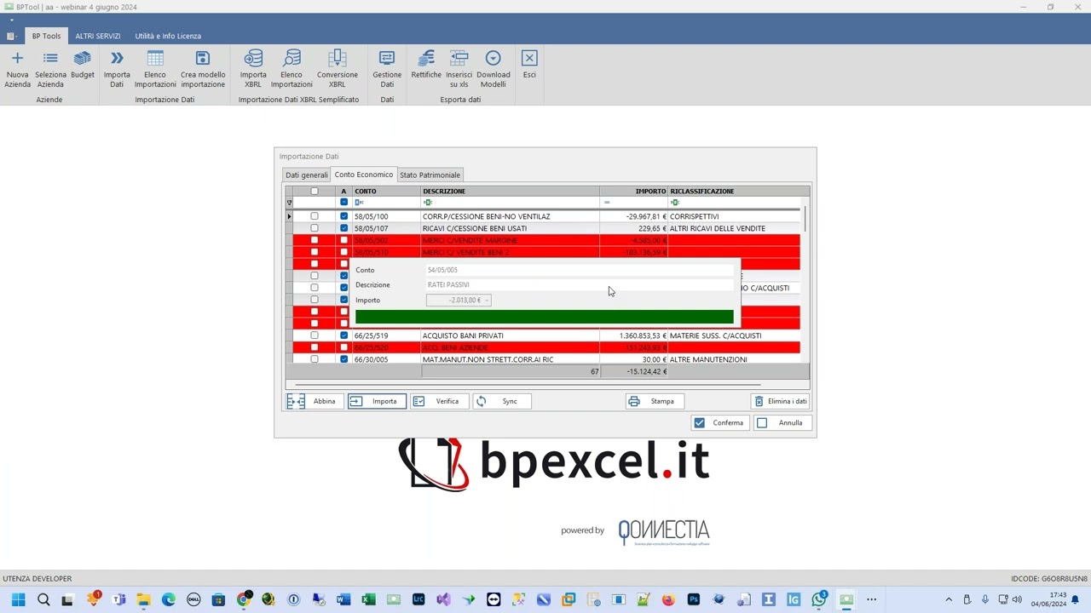Viewport: 1091px width, 613px height.
Task: Toggle the A filter checkbox in filter row
Action: [x=344, y=203]
